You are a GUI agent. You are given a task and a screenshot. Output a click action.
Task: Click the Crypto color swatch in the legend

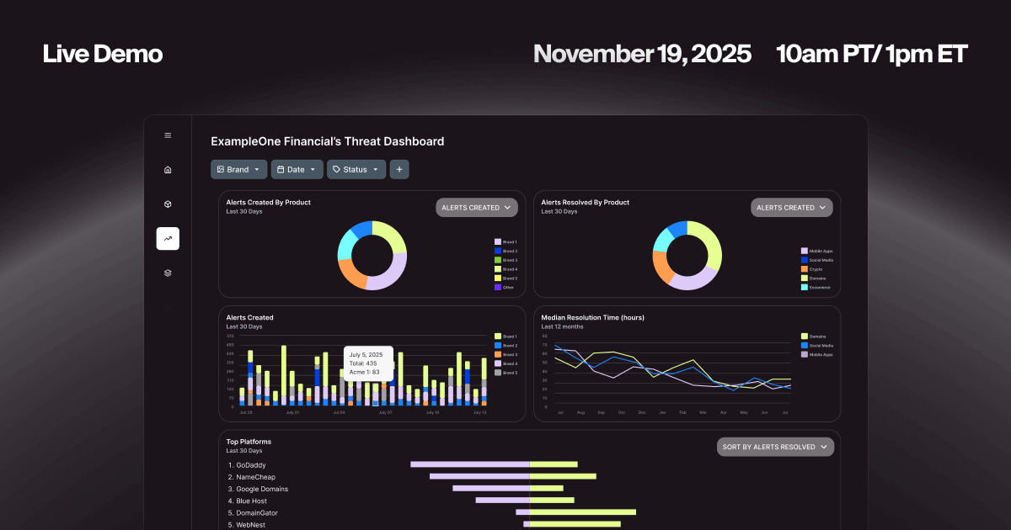point(804,270)
